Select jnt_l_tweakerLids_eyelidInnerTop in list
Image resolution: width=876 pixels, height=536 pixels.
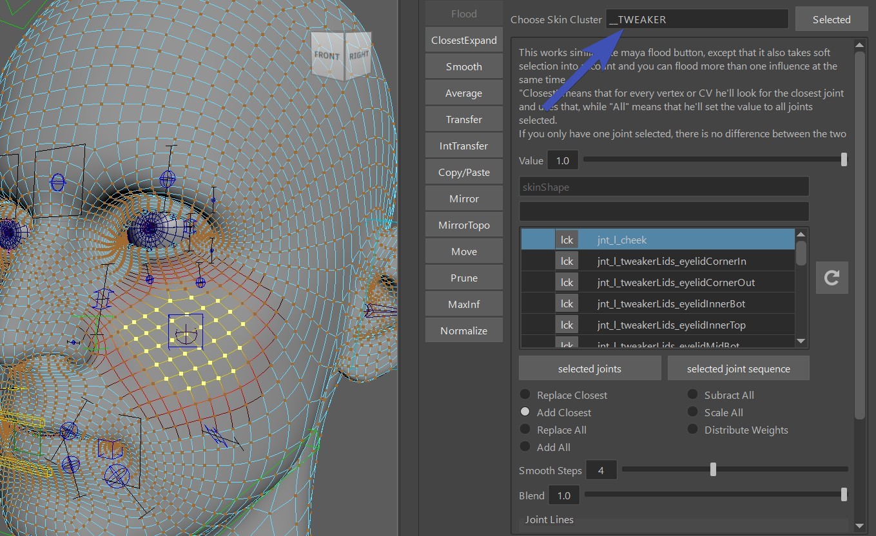pos(657,325)
